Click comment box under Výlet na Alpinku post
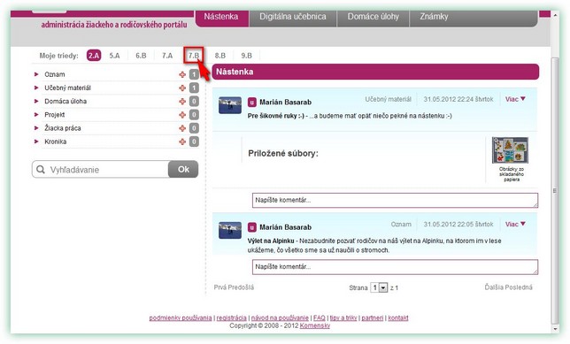Screen dimensions: 570x344 pos(395,267)
